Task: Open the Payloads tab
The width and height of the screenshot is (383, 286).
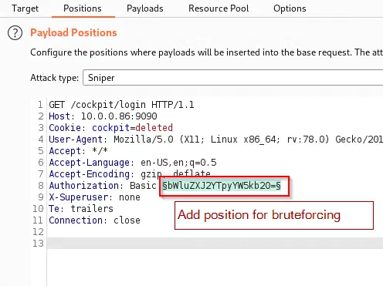Action: (145, 8)
